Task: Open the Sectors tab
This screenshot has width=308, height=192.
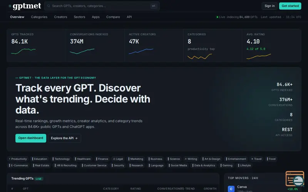Action: click(79, 17)
